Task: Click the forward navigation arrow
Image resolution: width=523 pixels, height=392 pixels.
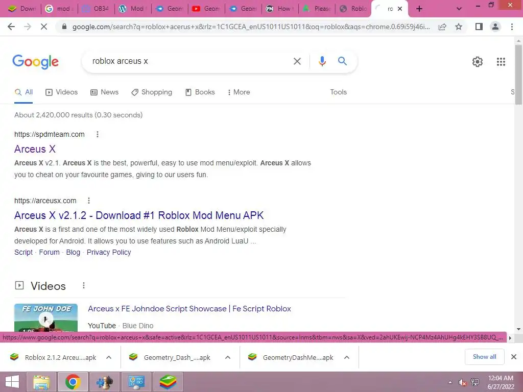Action: [28, 27]
